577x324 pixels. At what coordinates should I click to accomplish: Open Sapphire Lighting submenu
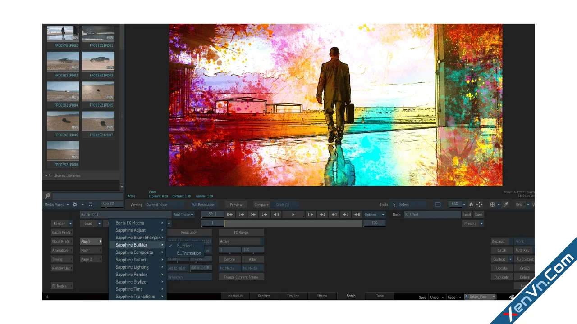pyautogui.click(x=138, y=267)
